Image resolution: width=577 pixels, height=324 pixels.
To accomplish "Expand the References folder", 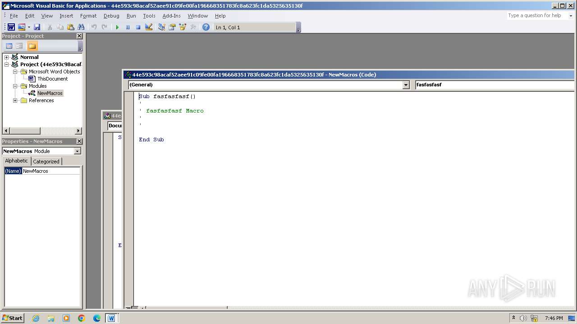I will [x=15, y=100].
